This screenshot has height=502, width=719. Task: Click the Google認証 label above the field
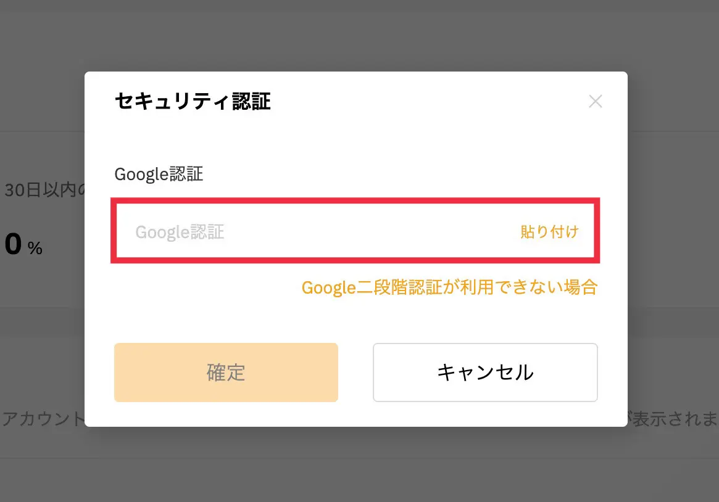point(159,175)
